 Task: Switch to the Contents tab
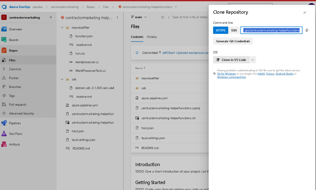(x=137, y=37)
